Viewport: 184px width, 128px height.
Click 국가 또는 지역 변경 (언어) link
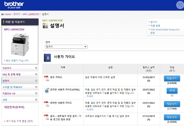click(x=20, y=121)
